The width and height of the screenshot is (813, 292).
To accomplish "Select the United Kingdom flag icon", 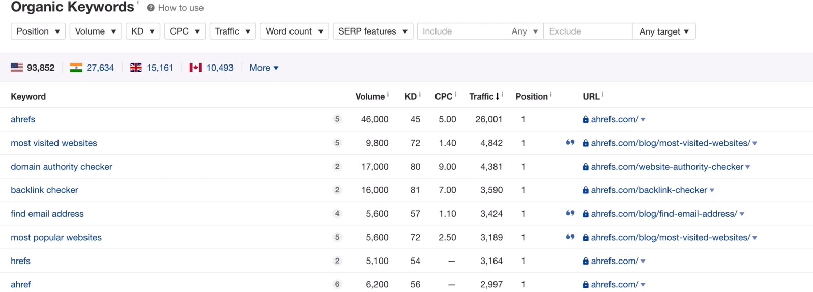I will point(136,68).
